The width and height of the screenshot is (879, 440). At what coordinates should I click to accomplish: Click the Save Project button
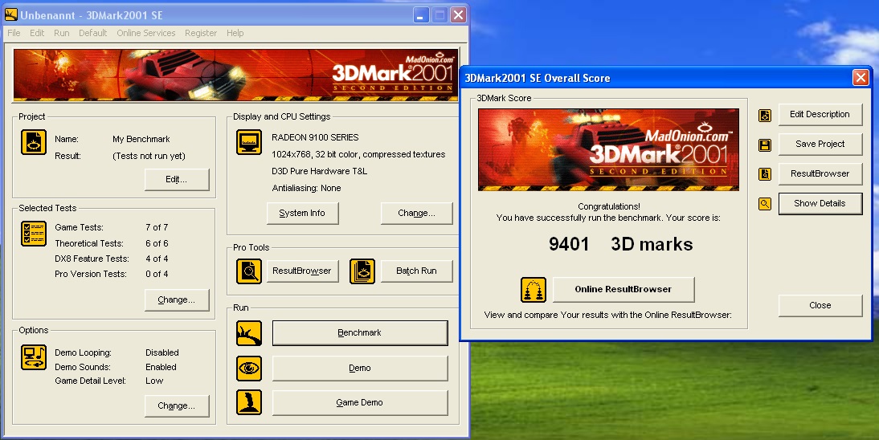(x=820, y=144)
